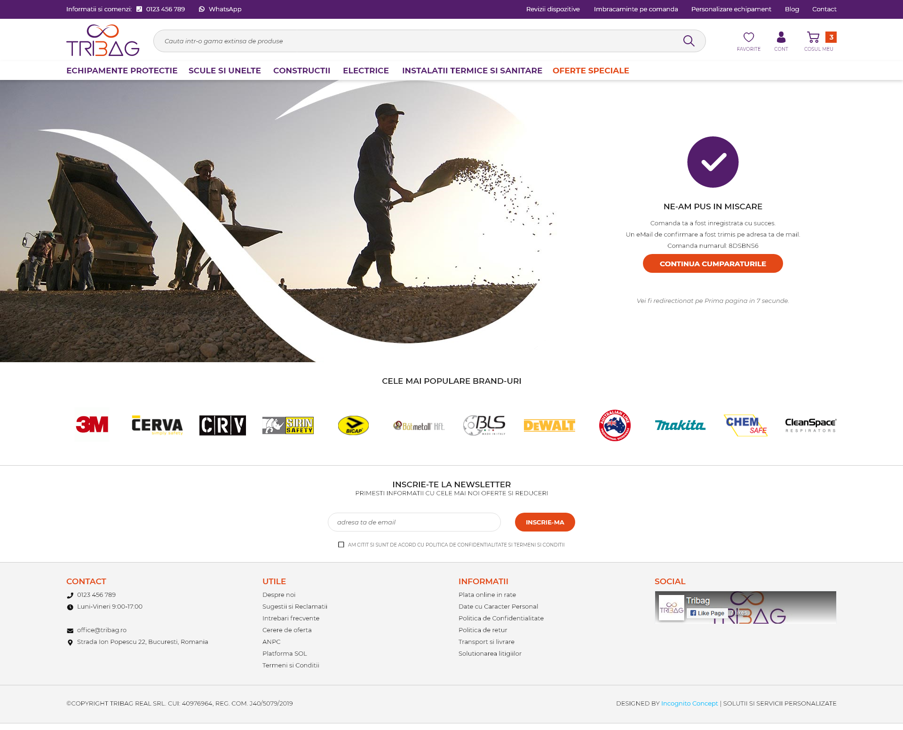Click the WhatsApp icon in the header
Viewport: 903px width, 730px height.
click(x=202, y=8)
